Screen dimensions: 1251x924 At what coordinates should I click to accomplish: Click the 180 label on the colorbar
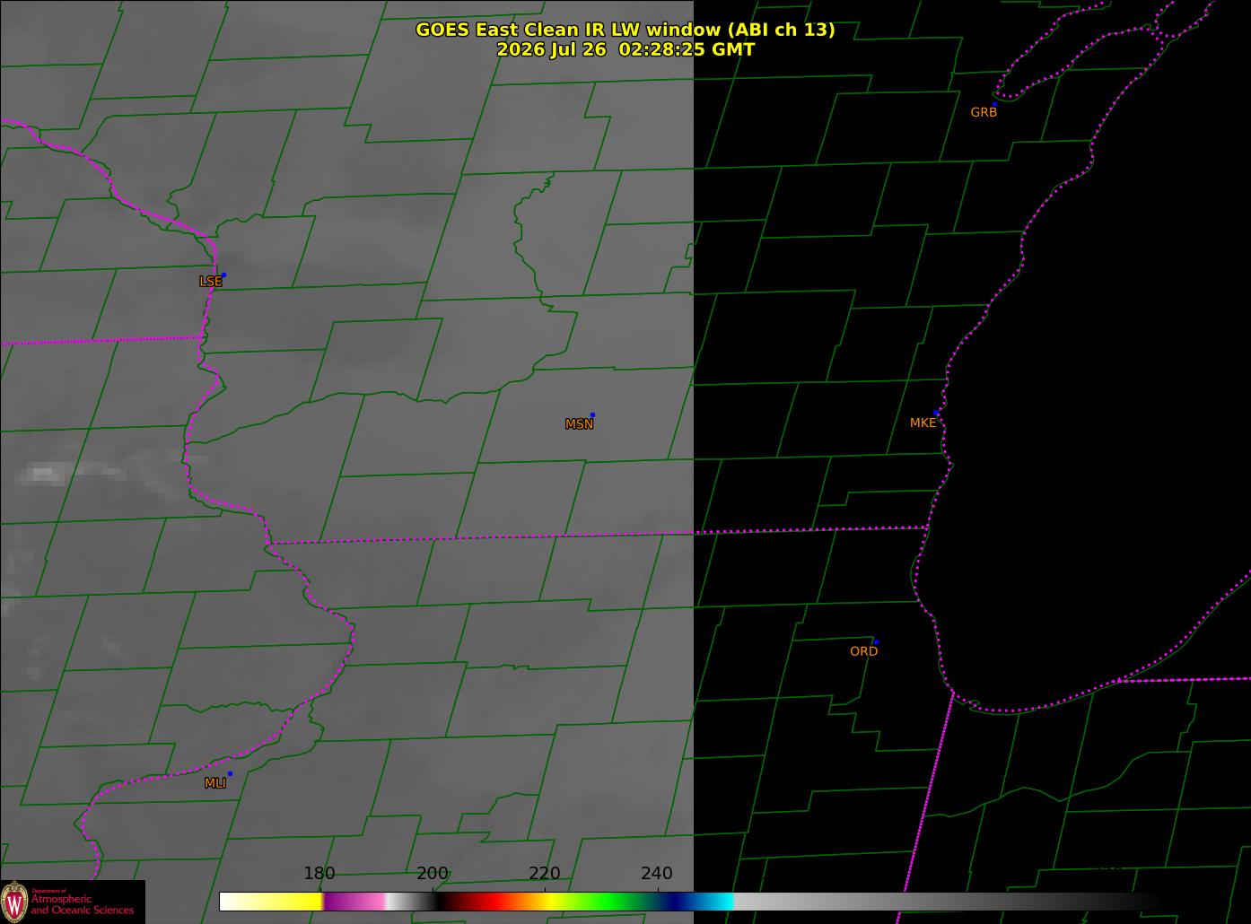(319, 874)
